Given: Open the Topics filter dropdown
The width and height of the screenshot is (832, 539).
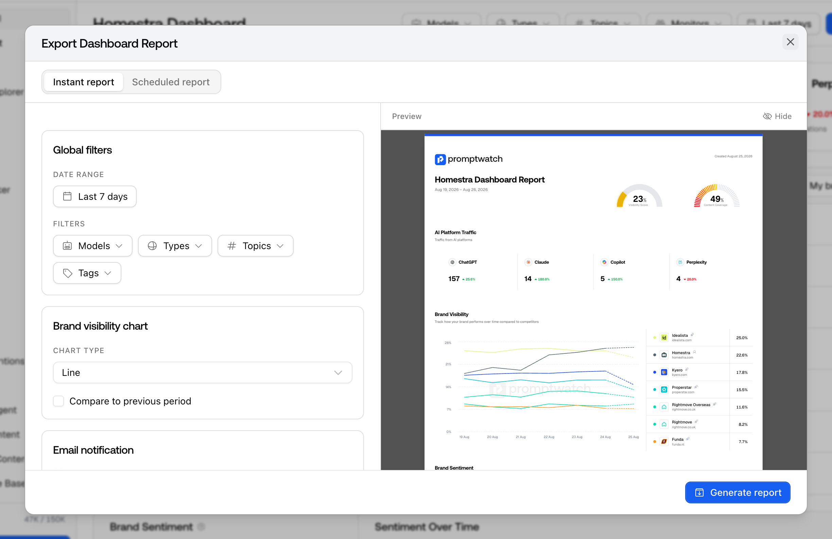Looking at the screenshot, I should click(x=255, y=246).
